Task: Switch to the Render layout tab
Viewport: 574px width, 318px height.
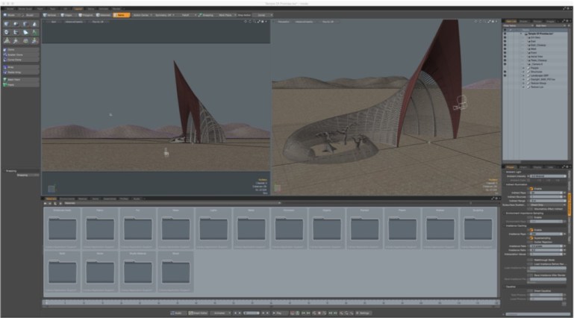Action: coord(116,8)
